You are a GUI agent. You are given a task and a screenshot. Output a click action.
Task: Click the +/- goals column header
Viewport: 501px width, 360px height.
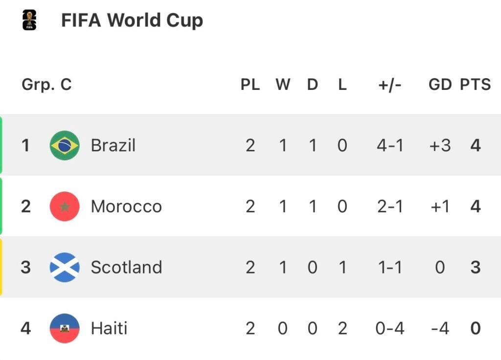pos(389,85)
